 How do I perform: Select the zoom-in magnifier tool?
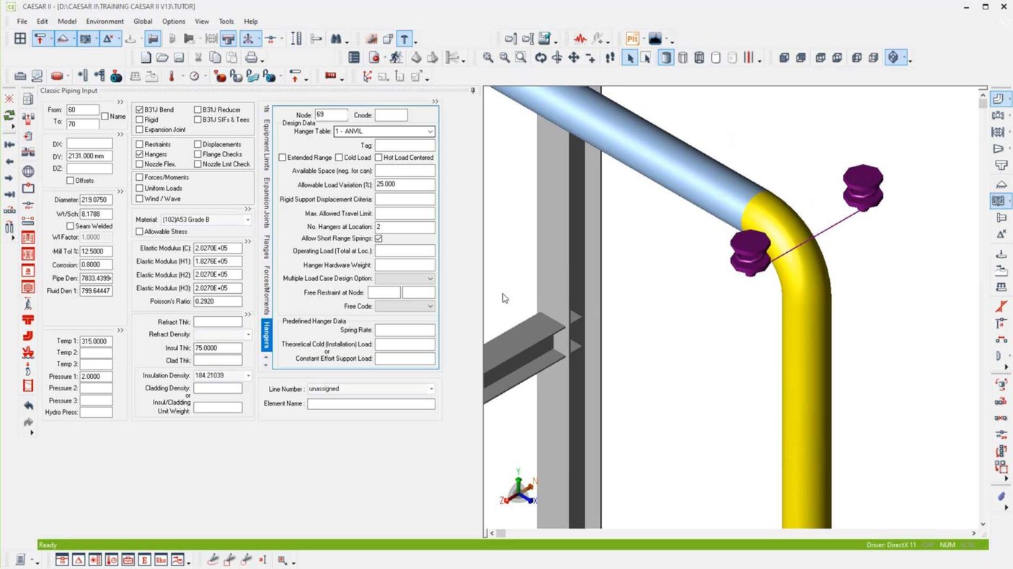(488, 58)
